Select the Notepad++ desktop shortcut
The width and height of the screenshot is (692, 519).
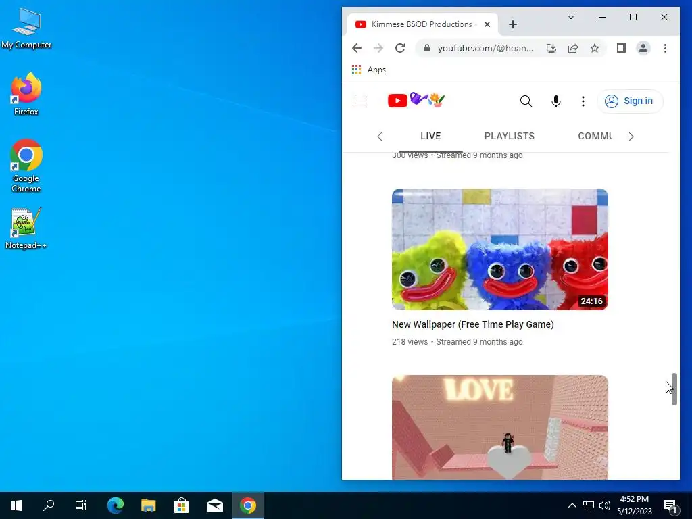tap(26, 228)
